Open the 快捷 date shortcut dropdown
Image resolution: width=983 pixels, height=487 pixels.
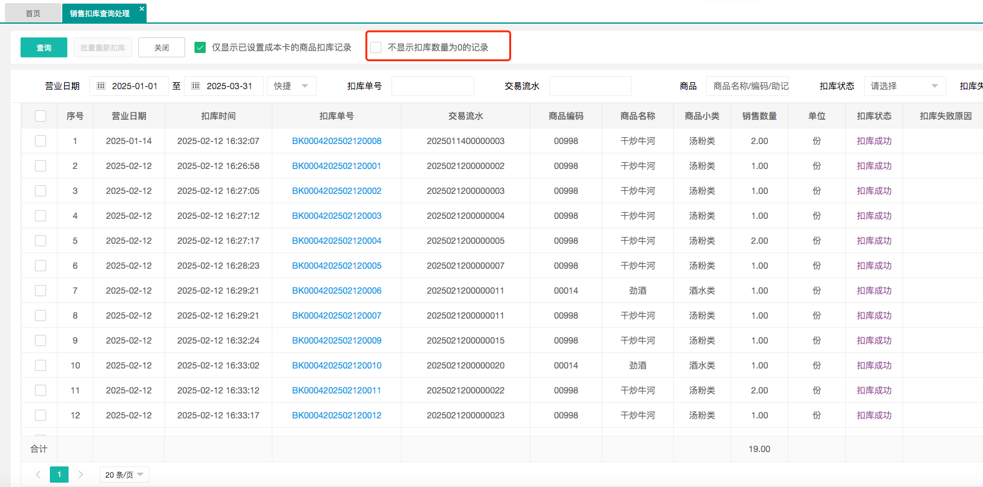[x=291, y=86]
